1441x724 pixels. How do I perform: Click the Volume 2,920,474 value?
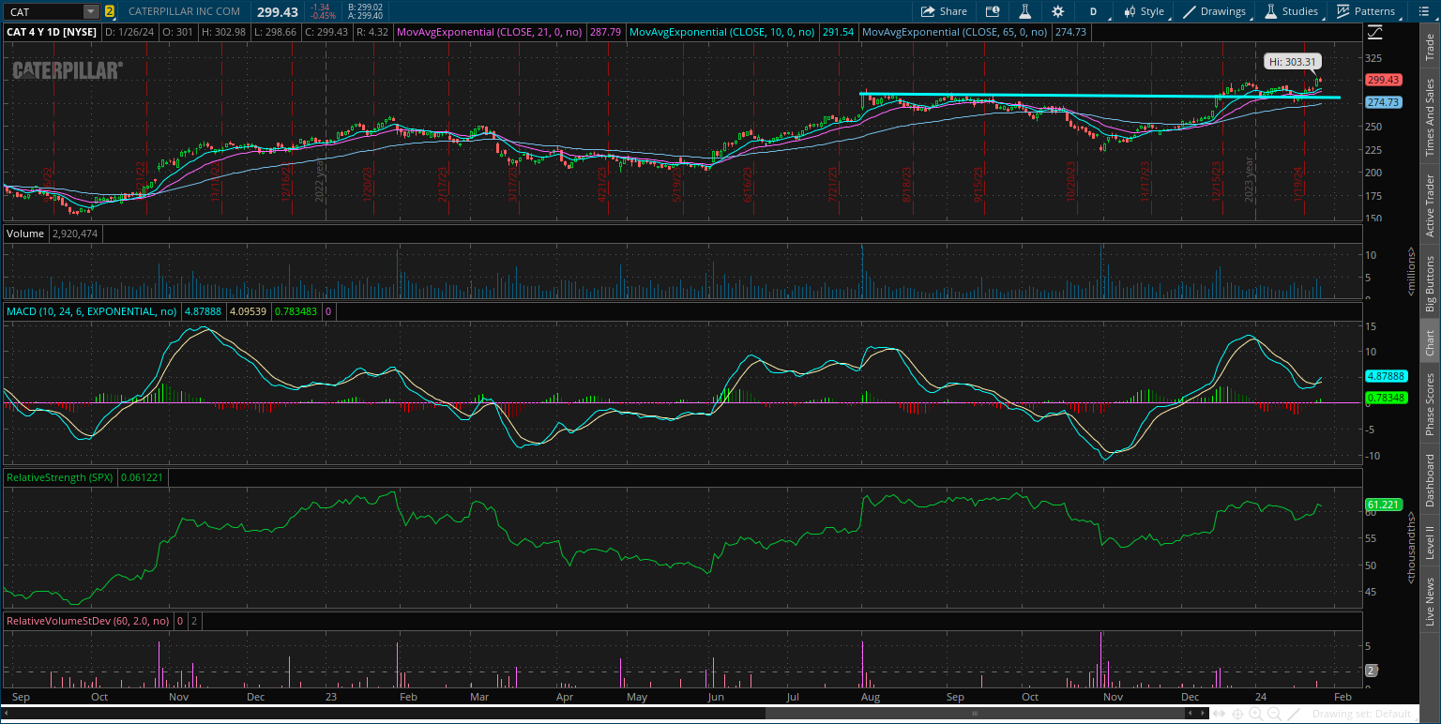pyautogui.click(x=74, y=234)
